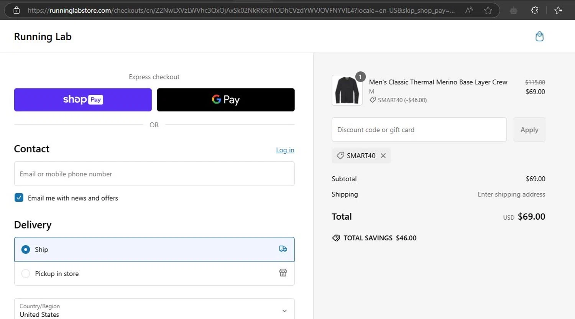This screenshot has width=575, height=319.
Task: Click the 'Express checkout' heading
Action: tap(154, 77)
